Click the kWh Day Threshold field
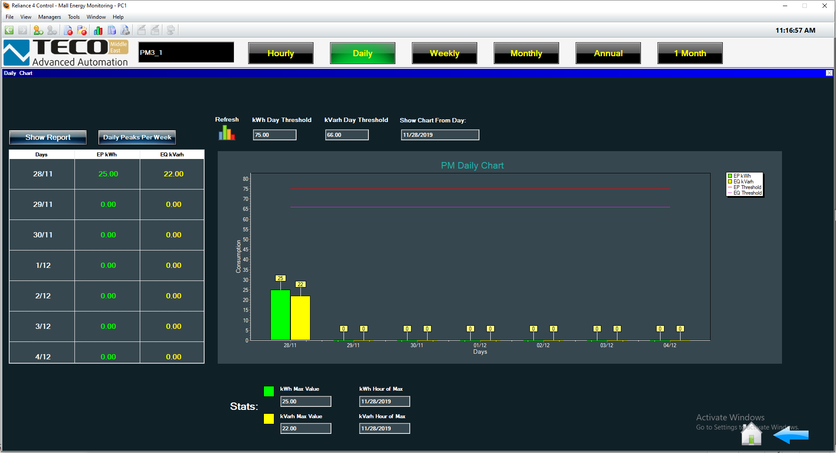The image size is (836, 453). [274, 135]
